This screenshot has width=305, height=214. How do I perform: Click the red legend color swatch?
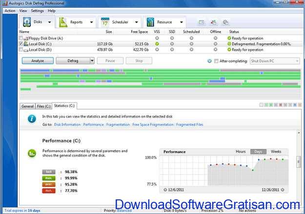[281, 105]
